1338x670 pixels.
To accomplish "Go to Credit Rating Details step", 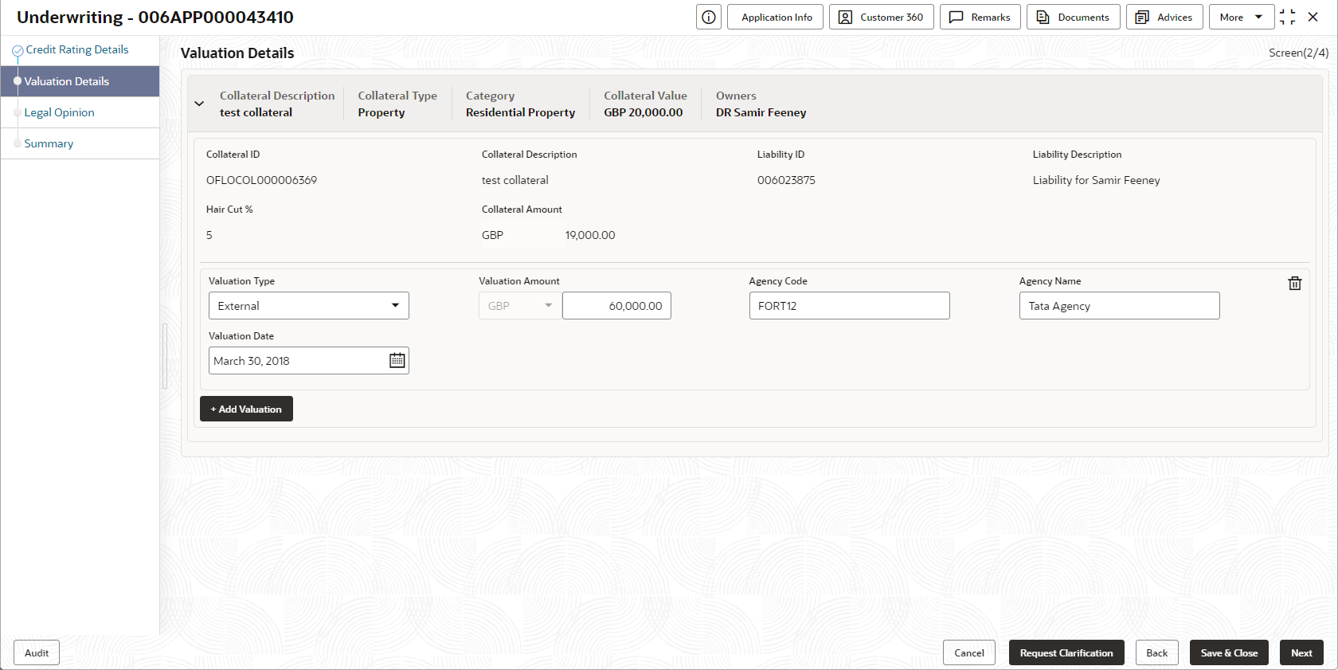I will (x=77, y=49).
